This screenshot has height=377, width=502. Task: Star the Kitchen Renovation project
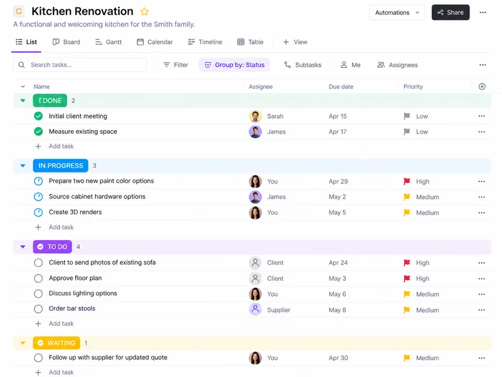coord(144,11)
